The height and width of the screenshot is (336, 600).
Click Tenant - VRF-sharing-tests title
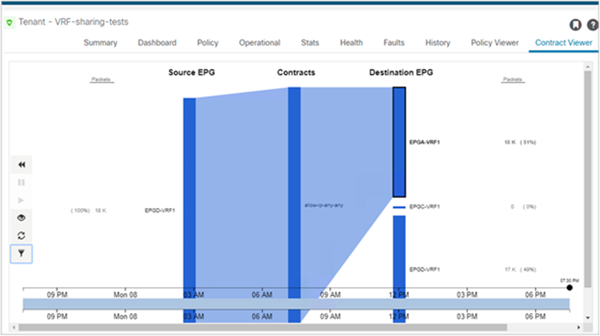tap(73, 22)
